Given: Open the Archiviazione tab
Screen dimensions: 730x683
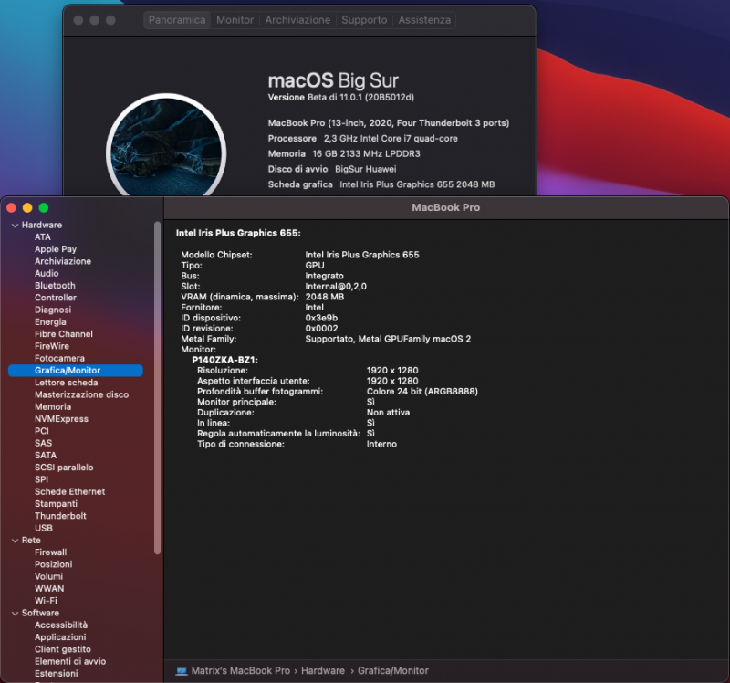Looking at the screenshot, I should [298, 20].
